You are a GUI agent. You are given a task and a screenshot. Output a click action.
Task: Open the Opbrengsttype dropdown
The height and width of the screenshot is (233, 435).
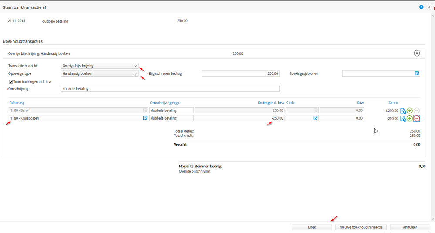click(x=100, y=74)
